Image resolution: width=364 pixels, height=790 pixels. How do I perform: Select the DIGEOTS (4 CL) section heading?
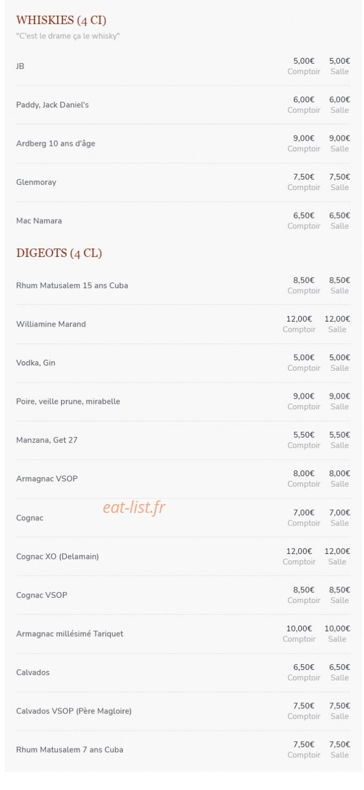pos(59,253)
